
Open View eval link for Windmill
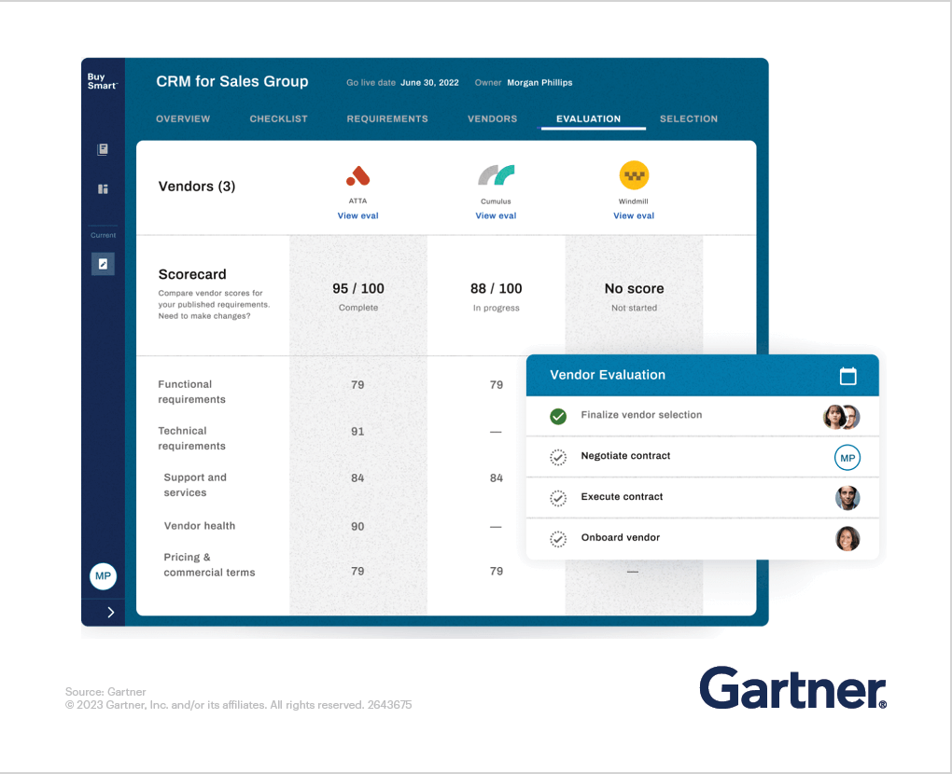[x=634, y=215]
